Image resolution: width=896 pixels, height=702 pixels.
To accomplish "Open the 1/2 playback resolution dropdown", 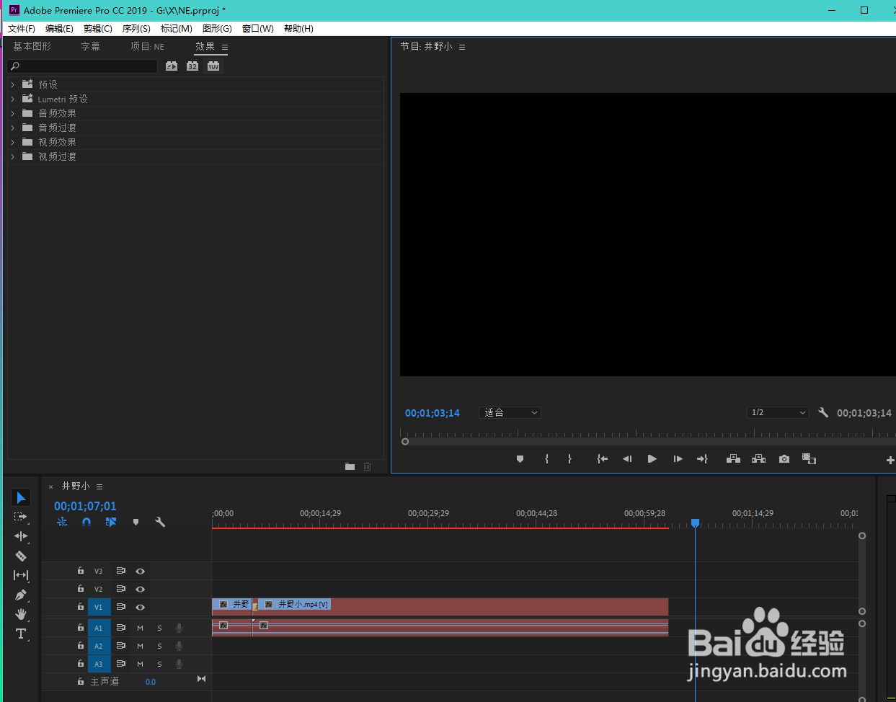I will (x=778, y=412).
